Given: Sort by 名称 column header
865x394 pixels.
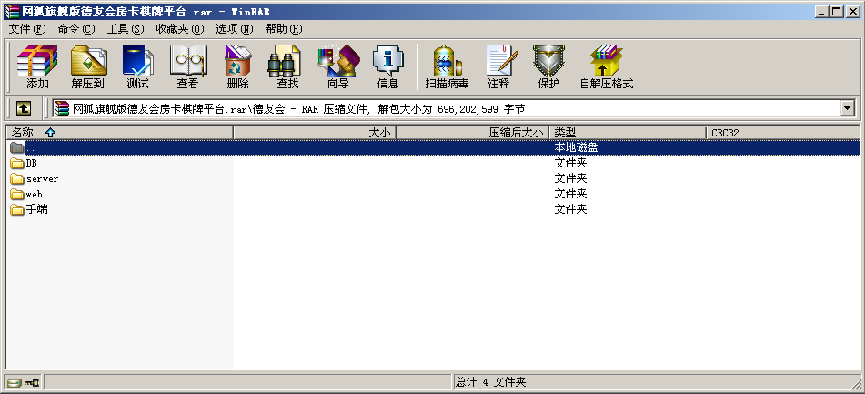Looking at the screenshot, I should click(x=23, y=133).
